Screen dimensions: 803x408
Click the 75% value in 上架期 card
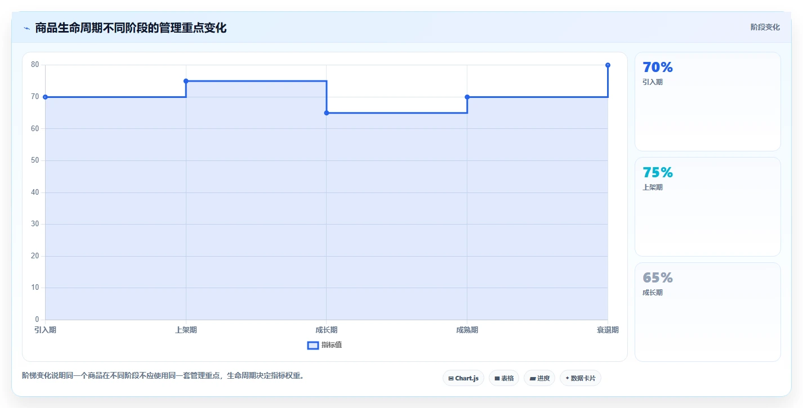(658, 172)
